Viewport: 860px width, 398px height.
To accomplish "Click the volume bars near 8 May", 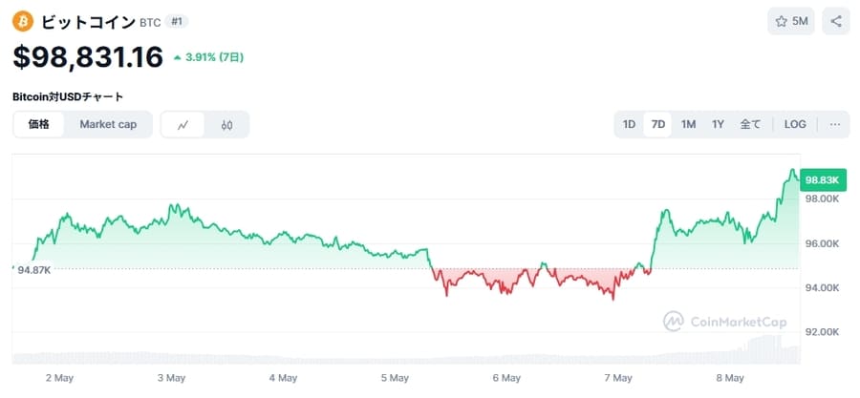I will tap(764, 349).
